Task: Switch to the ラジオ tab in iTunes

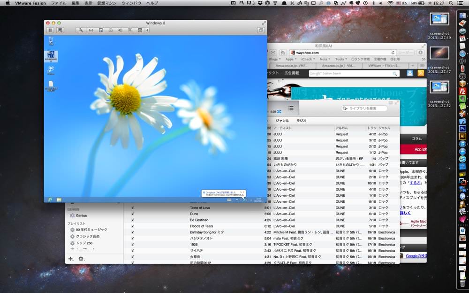Action: (x=302, y=120)
